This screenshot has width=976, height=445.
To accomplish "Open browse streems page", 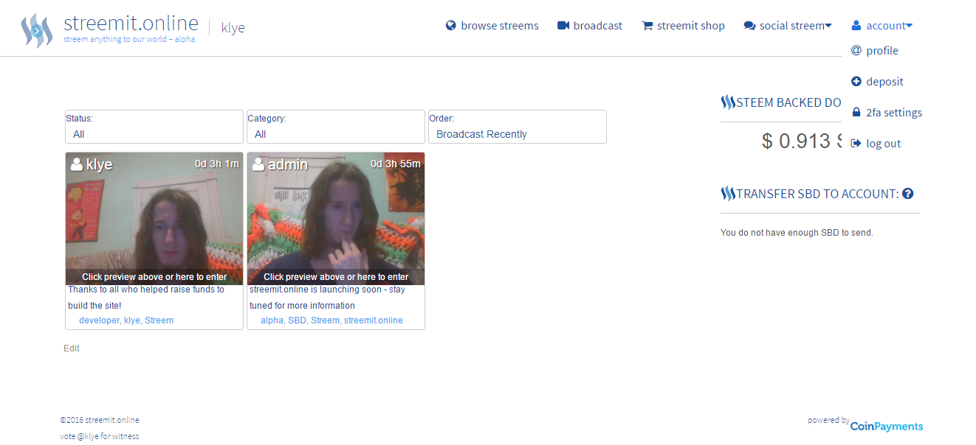I will tap(500, 26).
